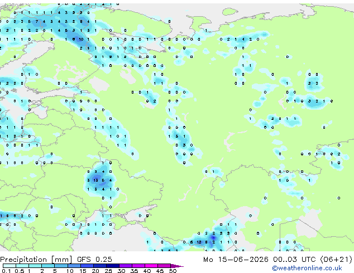Click the '12' precipitation value on the map

pyautogui.click(x=199, y=242)
